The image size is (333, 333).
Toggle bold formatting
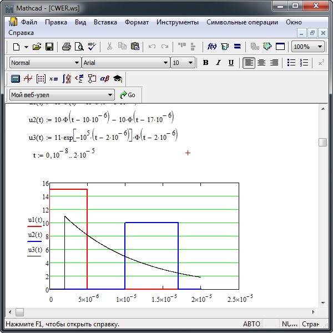click(x=205, y=63)
